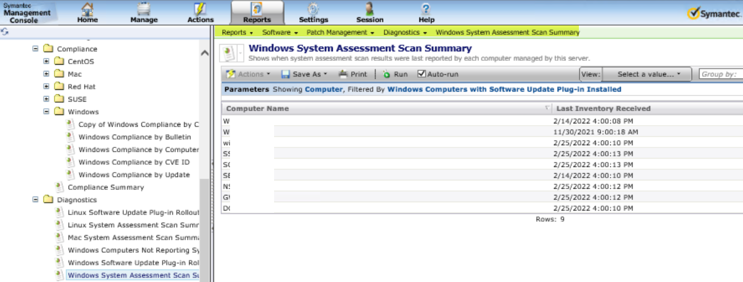Select Linux System Assessment Scan Summary report

coord(133,225)
